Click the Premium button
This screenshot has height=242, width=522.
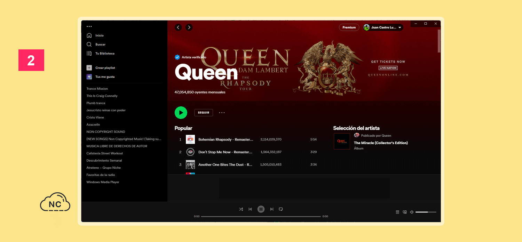349,27
